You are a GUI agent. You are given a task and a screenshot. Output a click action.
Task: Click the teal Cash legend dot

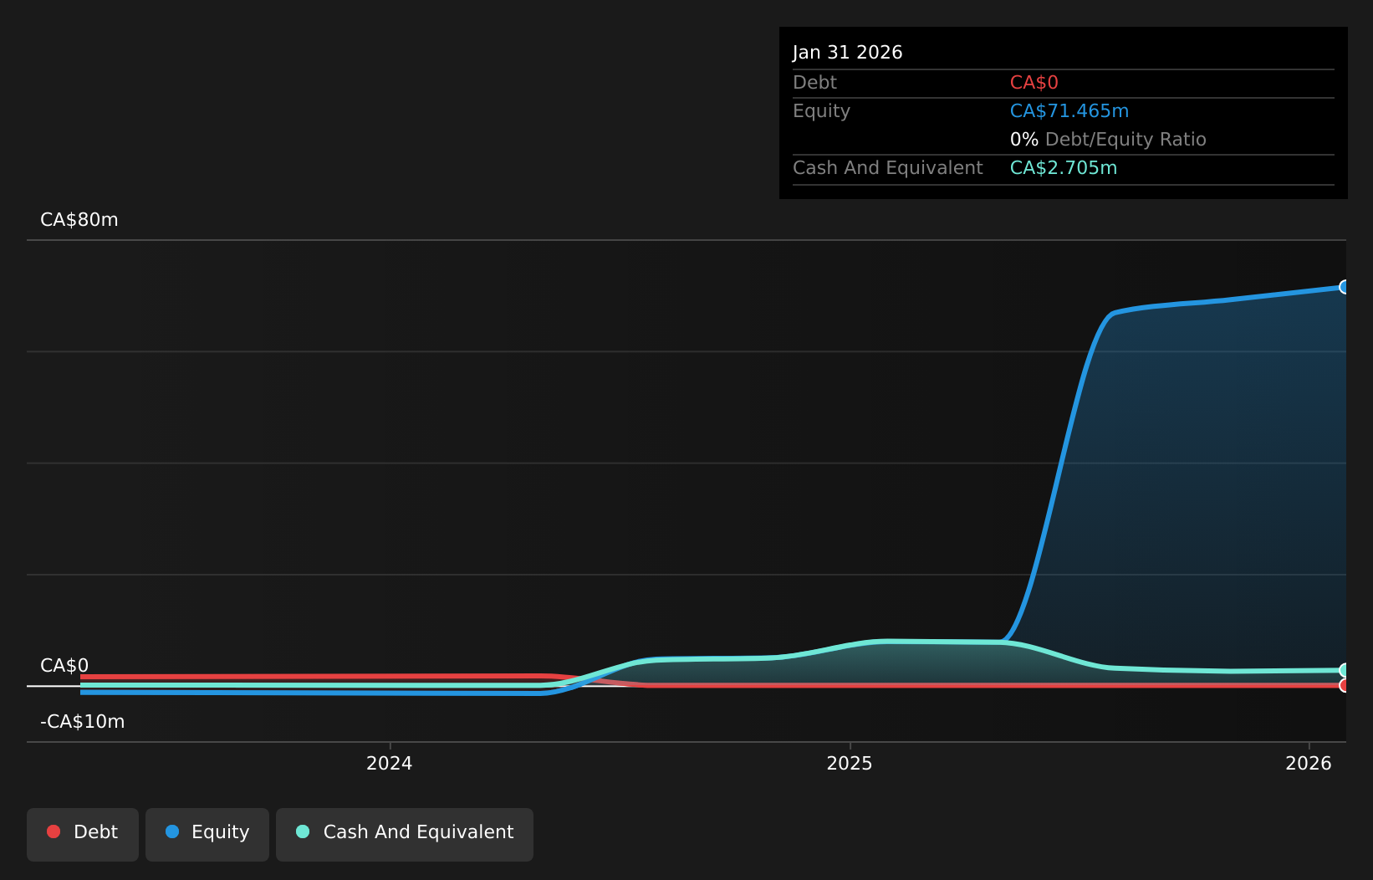(x=303, y=831)
